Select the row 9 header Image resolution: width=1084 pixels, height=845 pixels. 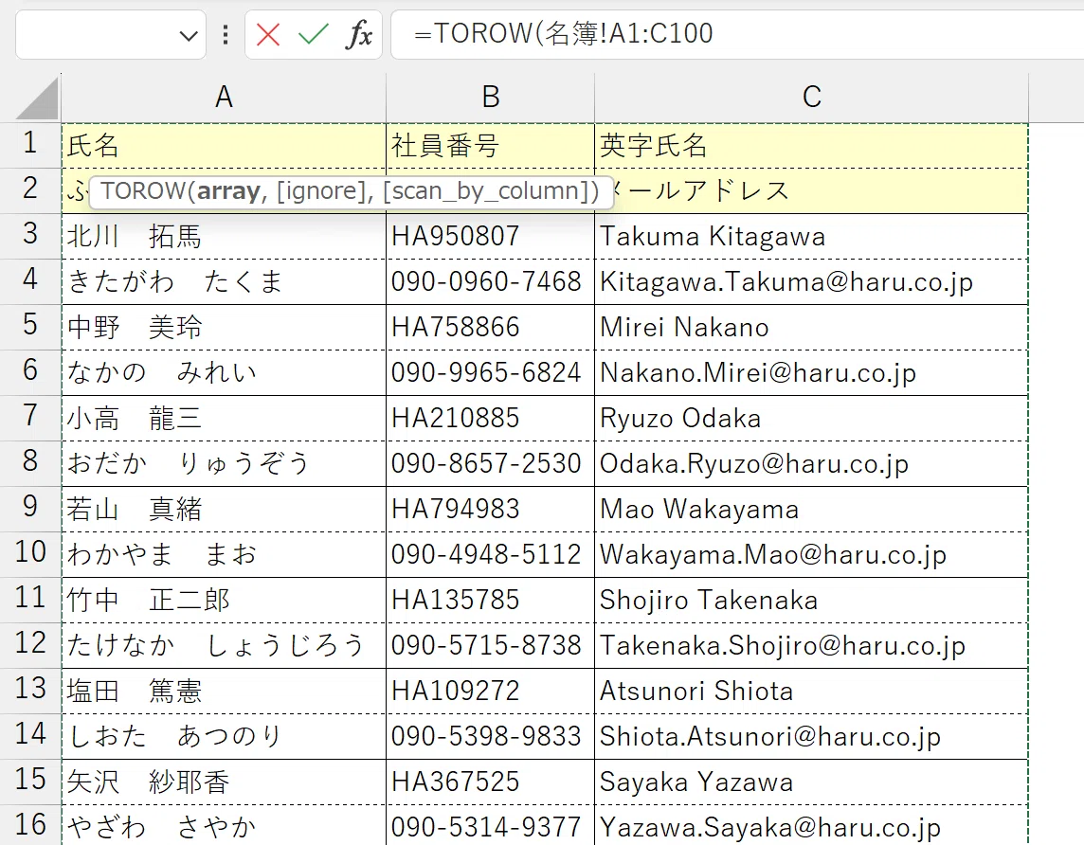30,510
